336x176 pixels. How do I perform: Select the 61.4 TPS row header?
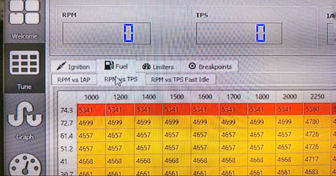(x=67, y=136)
